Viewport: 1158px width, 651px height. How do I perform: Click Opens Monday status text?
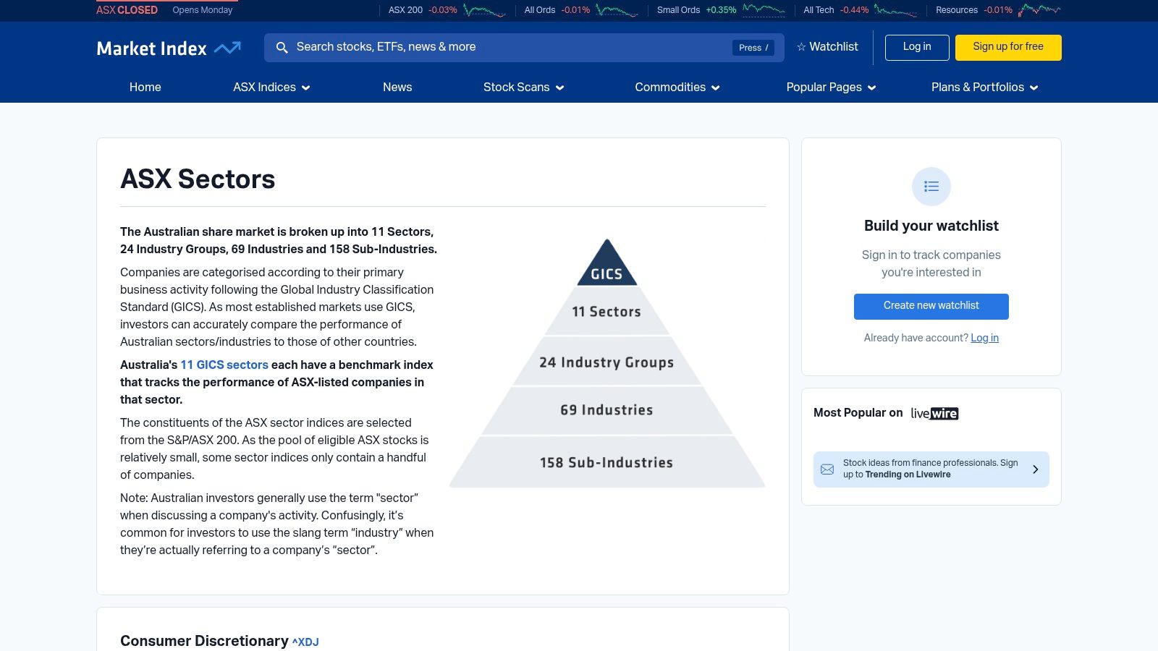coord(203,10)
